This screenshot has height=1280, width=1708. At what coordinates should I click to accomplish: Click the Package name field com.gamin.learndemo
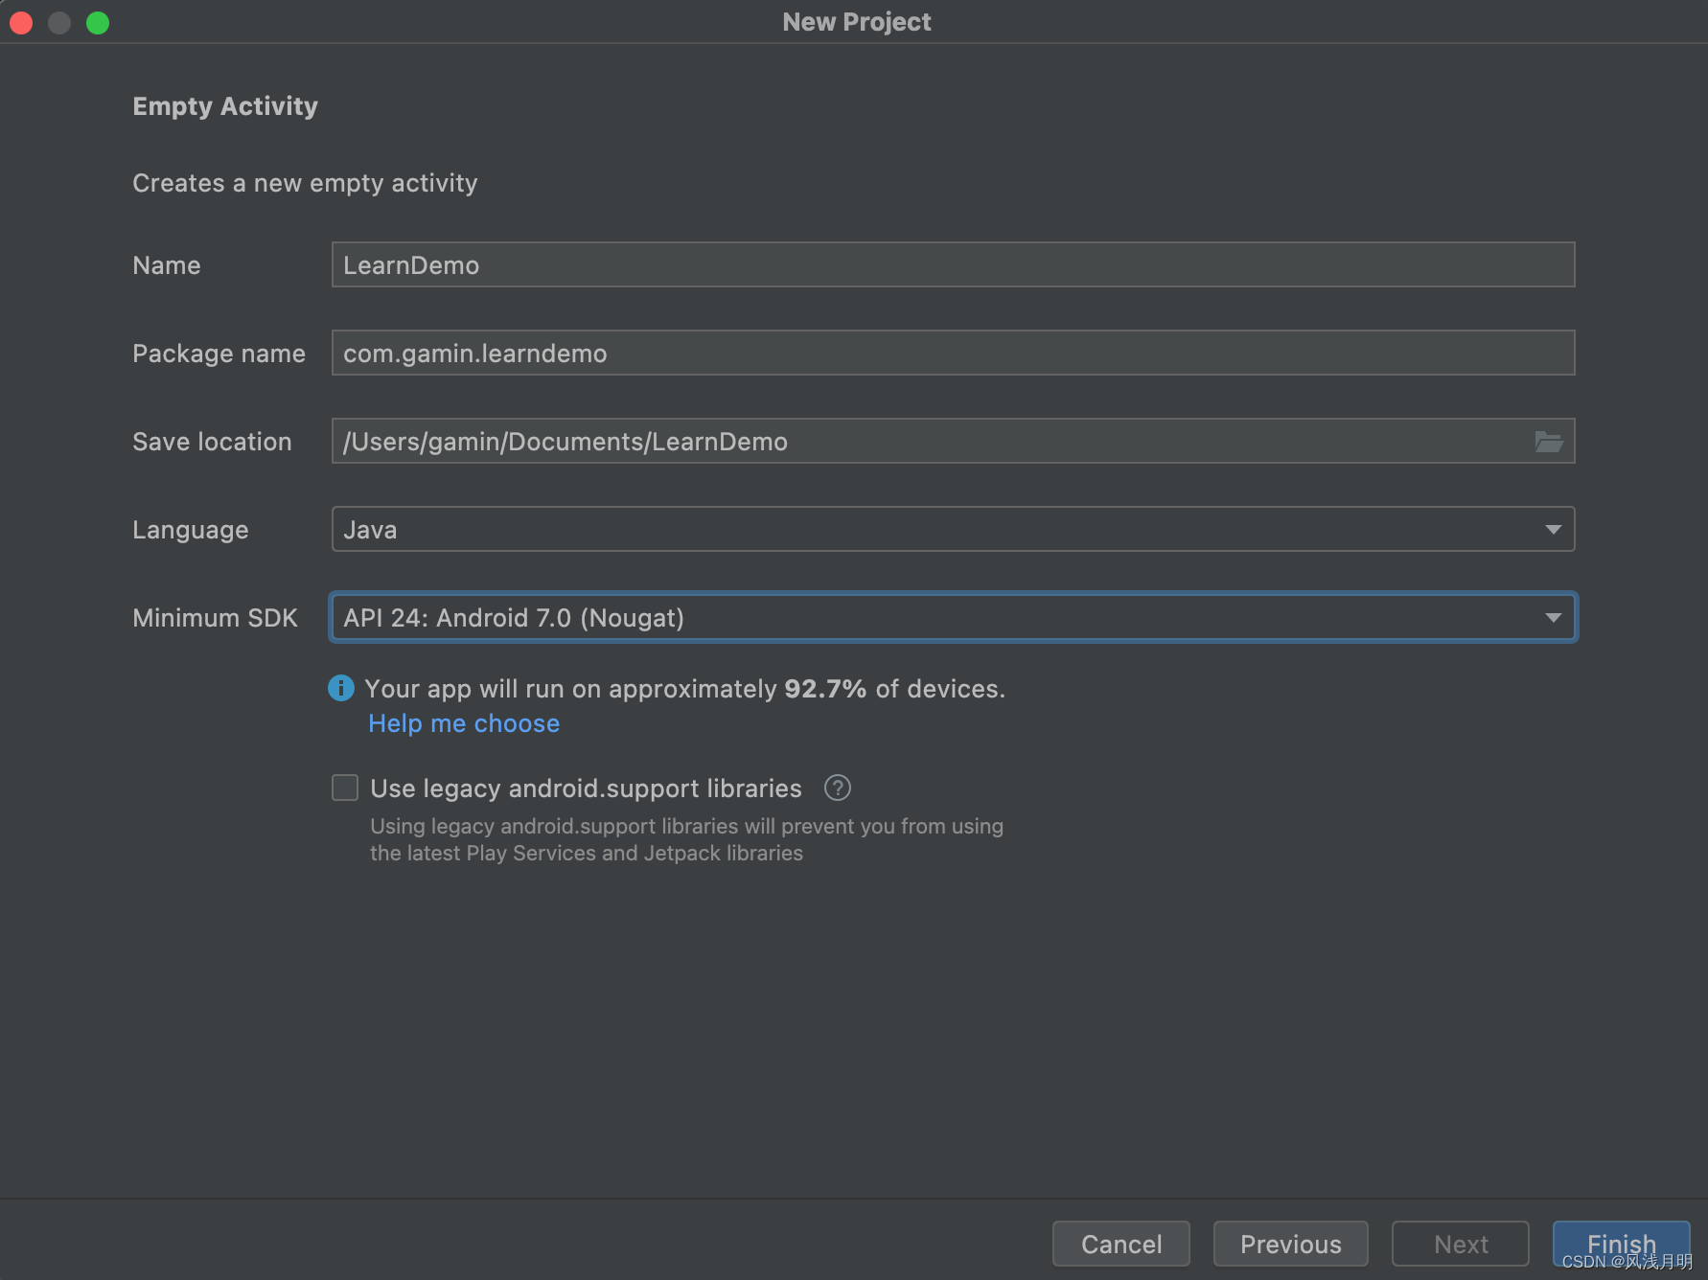tap(953, 353)
